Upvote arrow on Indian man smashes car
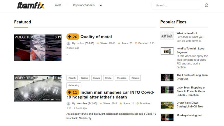 69,92
